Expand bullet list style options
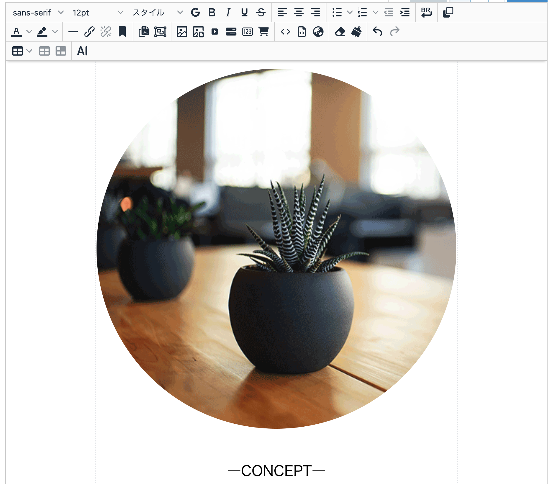 click(350, 13)
